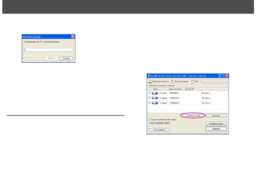Click the projector icon for EMP02FAC3
This screenshot has height=181, width=261.
tap(155, 103)
